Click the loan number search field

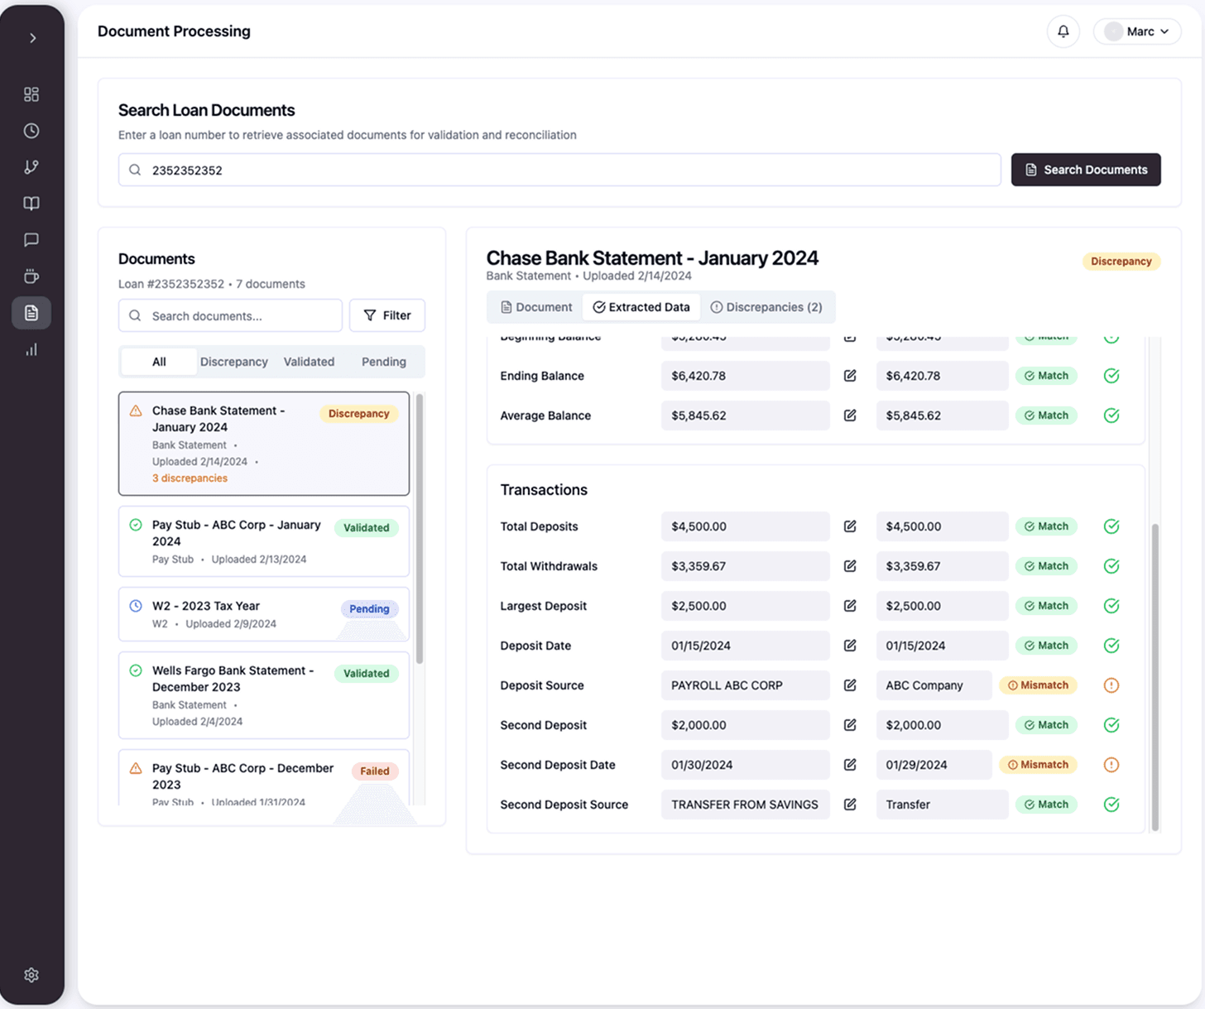(559, 170)
